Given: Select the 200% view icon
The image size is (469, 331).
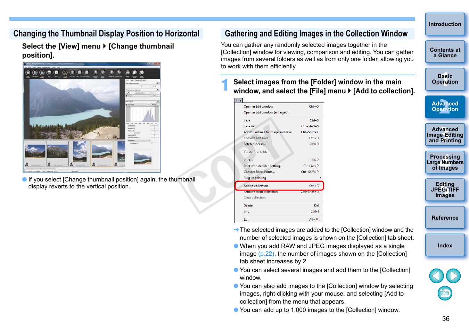Looking at the screenshot, I should click(x=87, y=73).
